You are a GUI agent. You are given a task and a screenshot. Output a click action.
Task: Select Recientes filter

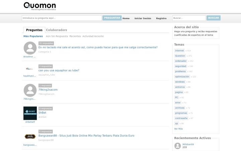tap(75, 36)
